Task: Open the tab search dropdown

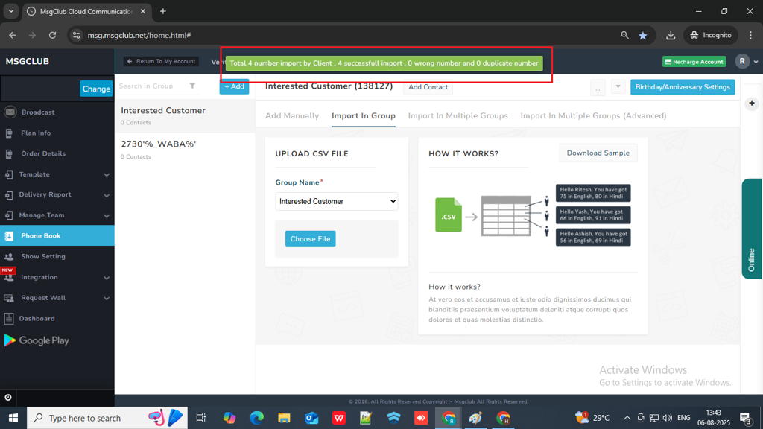Action: click(10, 11)
